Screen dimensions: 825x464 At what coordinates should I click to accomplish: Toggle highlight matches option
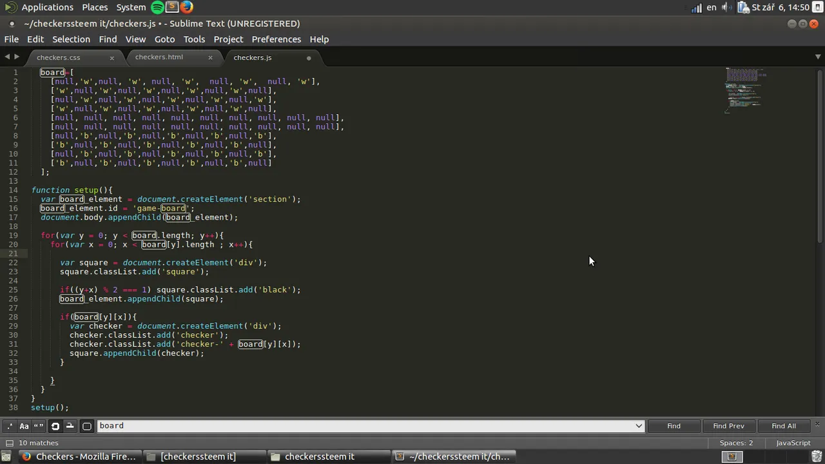point(87,426)
